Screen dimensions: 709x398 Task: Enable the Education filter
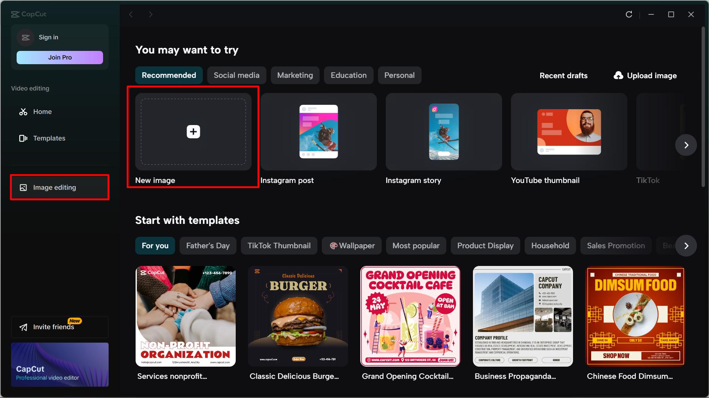tap(348, 75)
